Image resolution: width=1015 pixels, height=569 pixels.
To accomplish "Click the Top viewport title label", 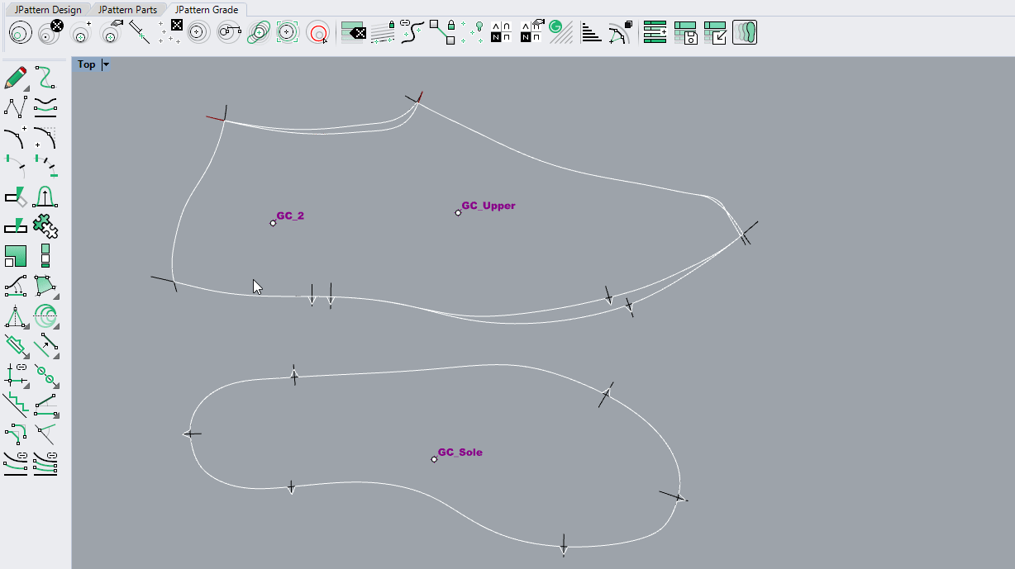I will [86, 64].
